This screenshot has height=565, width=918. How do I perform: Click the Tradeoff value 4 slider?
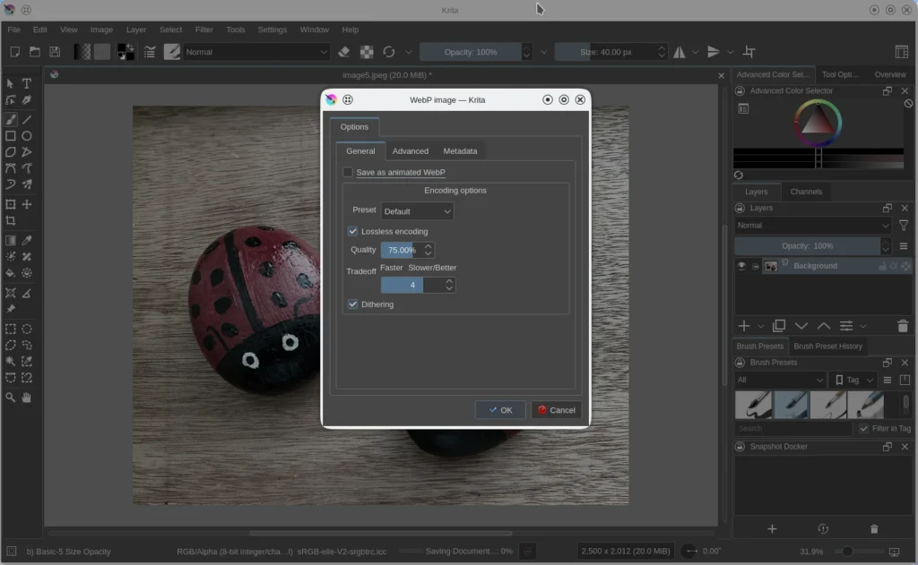coord(412,285)
